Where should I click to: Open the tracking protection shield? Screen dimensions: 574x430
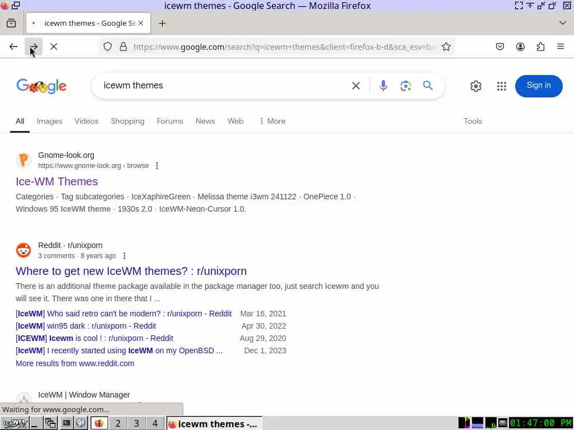pos(107,47)
